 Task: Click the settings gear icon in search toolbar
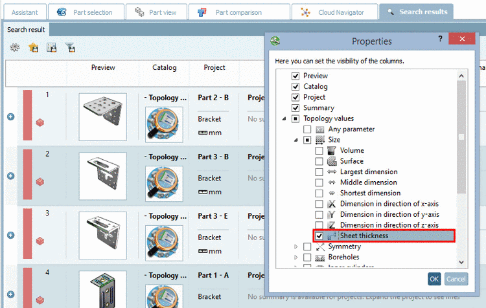tap(14, 48)
